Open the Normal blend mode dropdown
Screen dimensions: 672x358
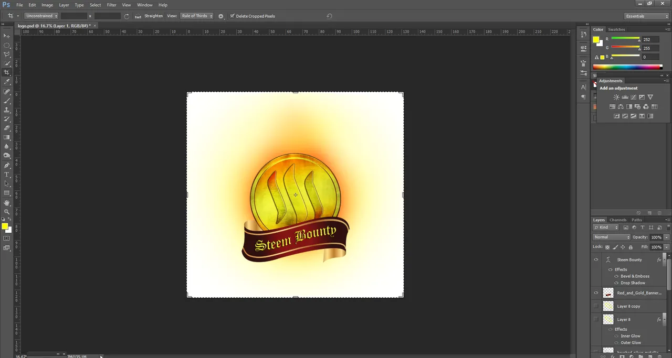[x=611, y=237]
